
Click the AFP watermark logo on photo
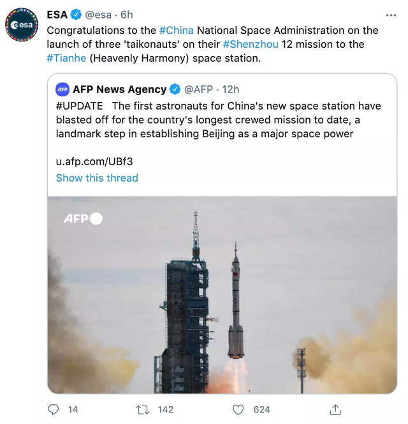82,219
